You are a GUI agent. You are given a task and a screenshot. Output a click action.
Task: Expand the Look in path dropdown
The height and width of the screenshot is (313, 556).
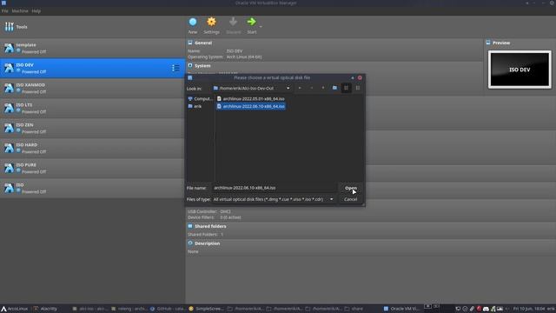(x=288, y=88)
